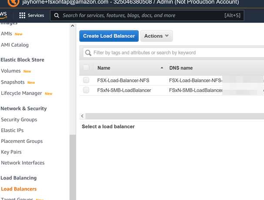Focus the services search field
This screenshot has height=200, width=264.
click(x=147, y=16)
